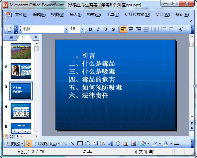Choose the Select Objects arrow tool
The height and width of the screenshot is (158, 197).
pos(28,143)
